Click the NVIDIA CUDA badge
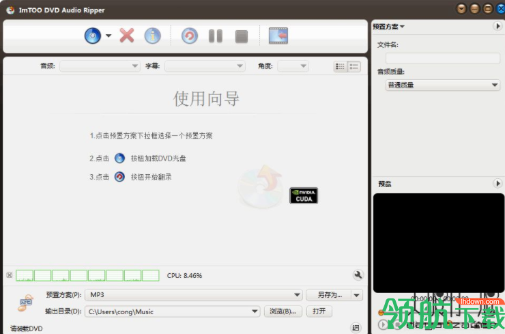The width and height of the screenshot is (505, 334). (x=304, y=196)
